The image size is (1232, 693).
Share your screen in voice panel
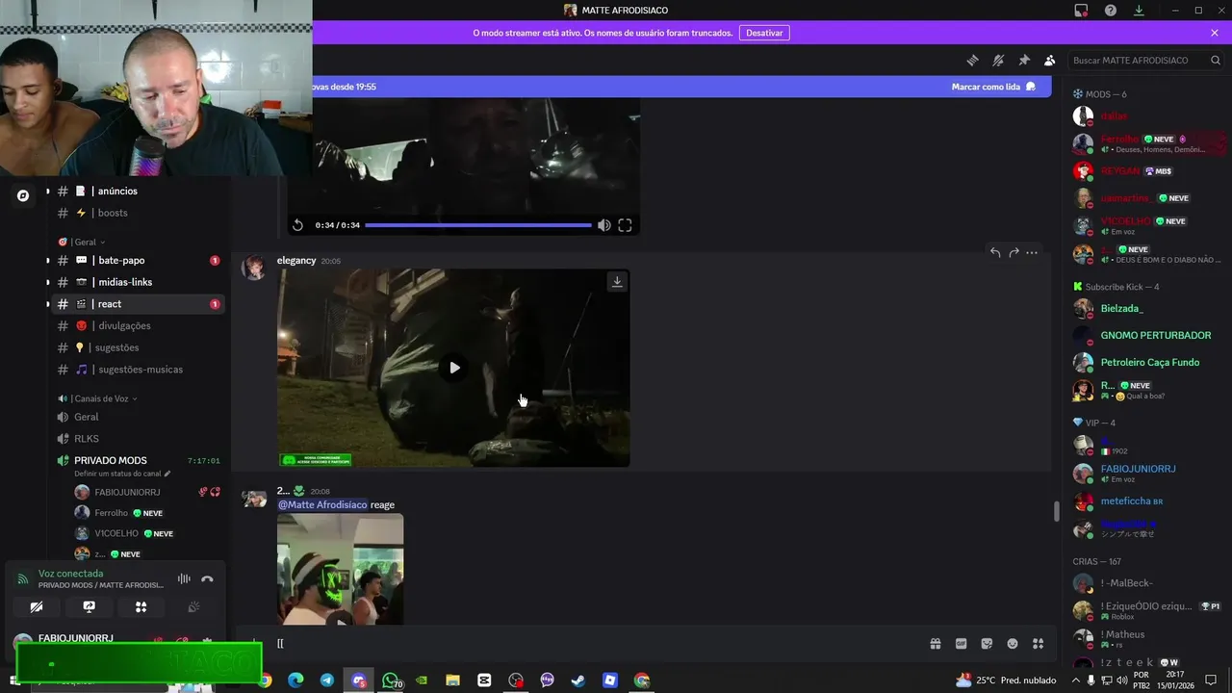[x=89, y=607]
